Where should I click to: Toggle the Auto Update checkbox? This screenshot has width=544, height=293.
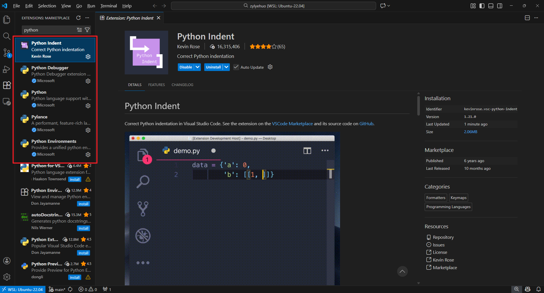click(236, 67)
